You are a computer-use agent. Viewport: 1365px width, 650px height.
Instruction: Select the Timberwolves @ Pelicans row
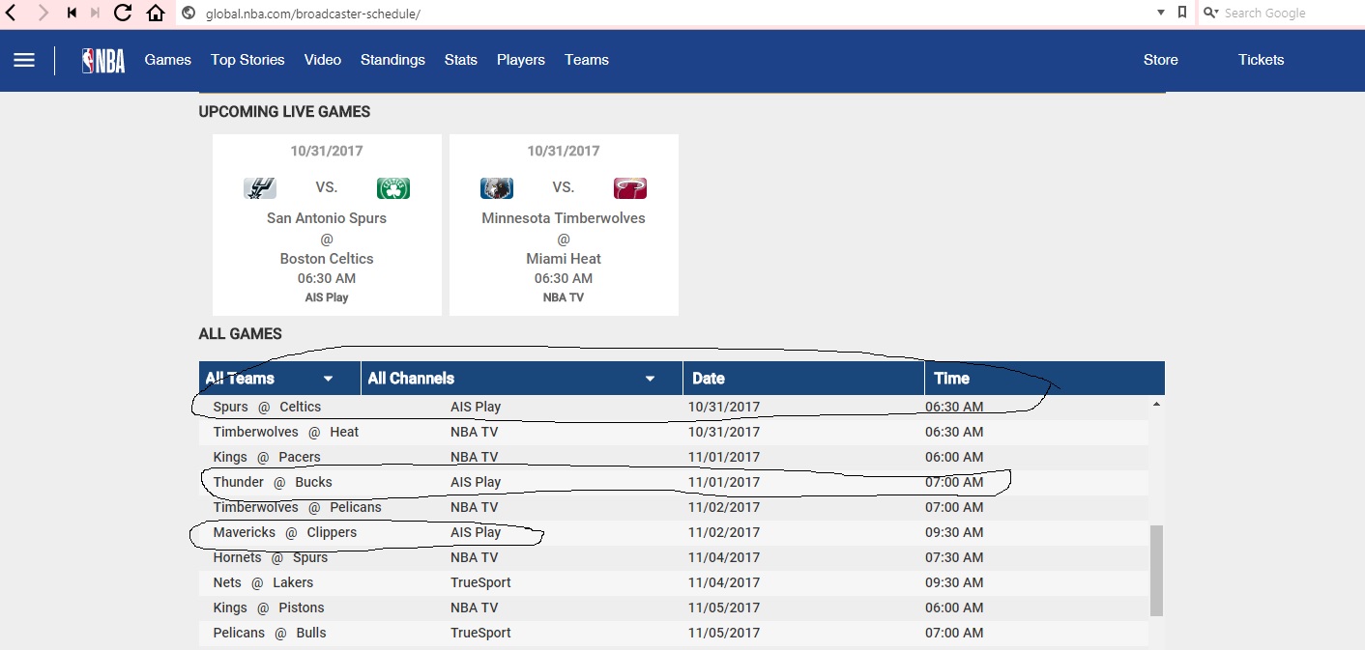click(674, 507)
